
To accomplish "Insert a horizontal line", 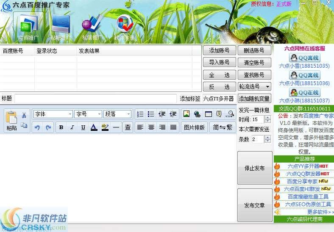I will [116, 127].
